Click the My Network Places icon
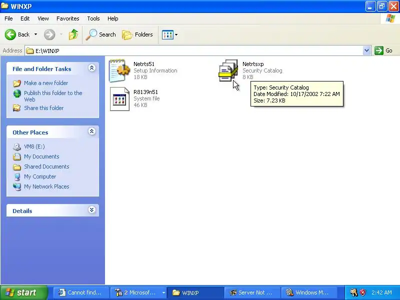This screenshot has width=400, height=300. 17,186
